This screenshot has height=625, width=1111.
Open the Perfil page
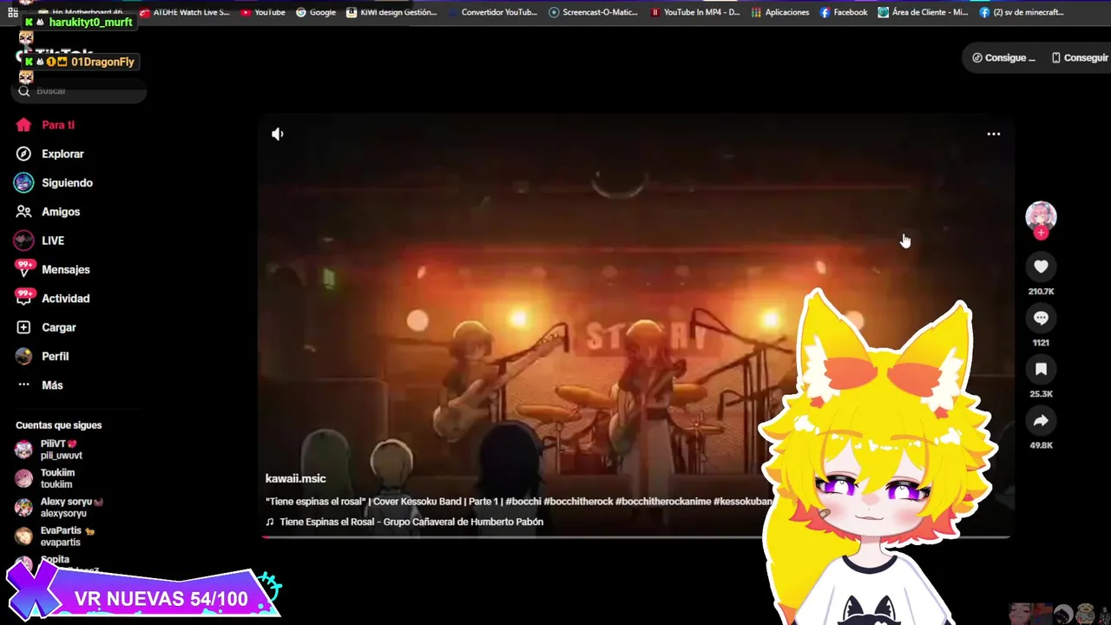(43, 357)
